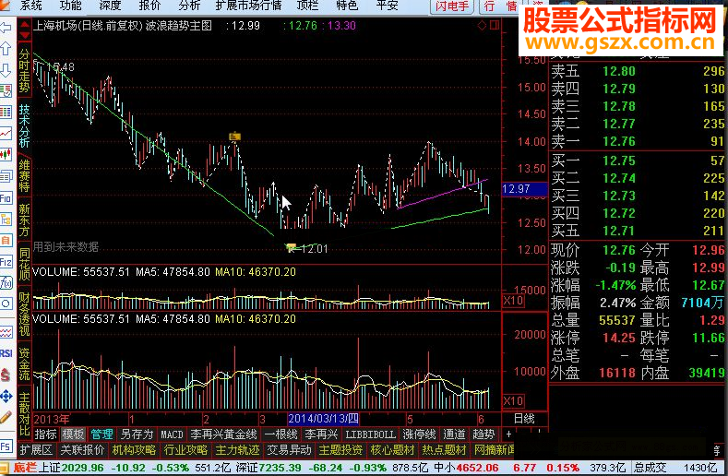Viewport: 728px width, 476px height.
Task: Select the candlestick chart icon
Action: coord(6,155)
